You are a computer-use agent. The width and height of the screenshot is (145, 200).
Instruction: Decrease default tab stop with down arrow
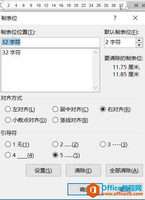(139, 45)
